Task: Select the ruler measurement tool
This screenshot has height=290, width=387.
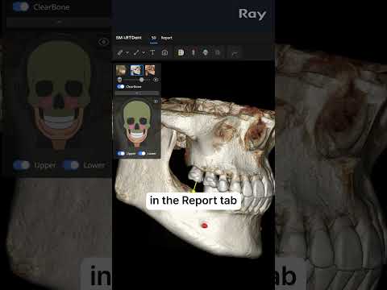Action: [x=120, y=53]
